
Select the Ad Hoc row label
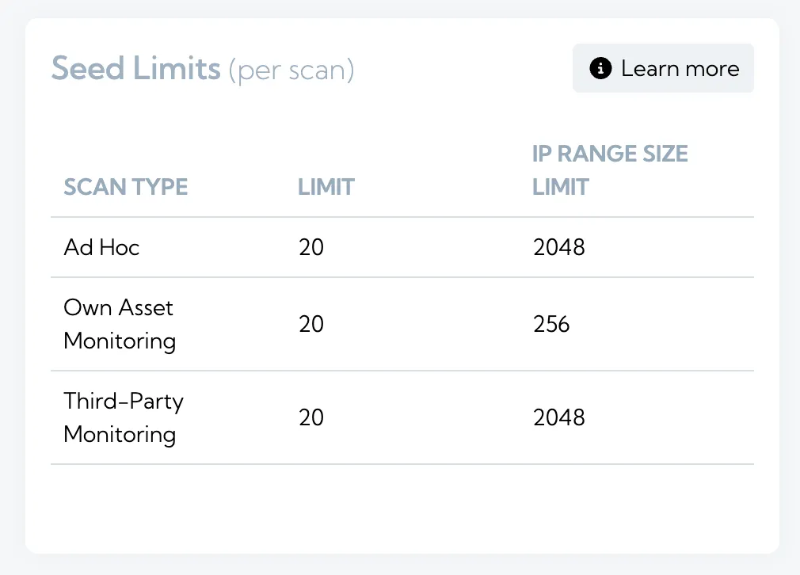tap(101, 248)
